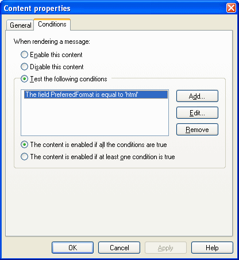Click empty area of the conditions list
239x260 pixels.
[x=95, y=117]
